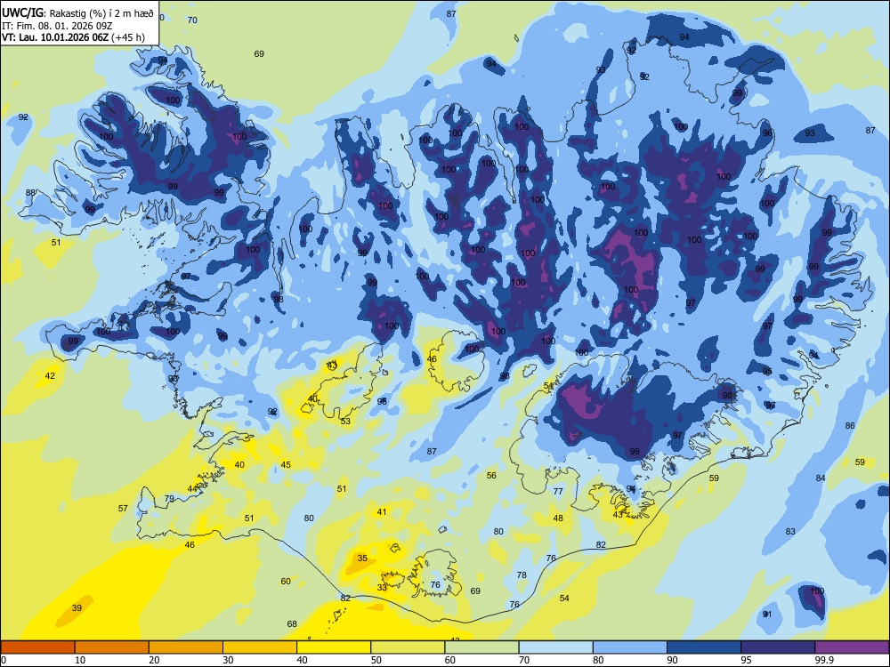890x667 pixels.
Task: Select the orange 10–20 legend color block
Action: click(112, 647)
